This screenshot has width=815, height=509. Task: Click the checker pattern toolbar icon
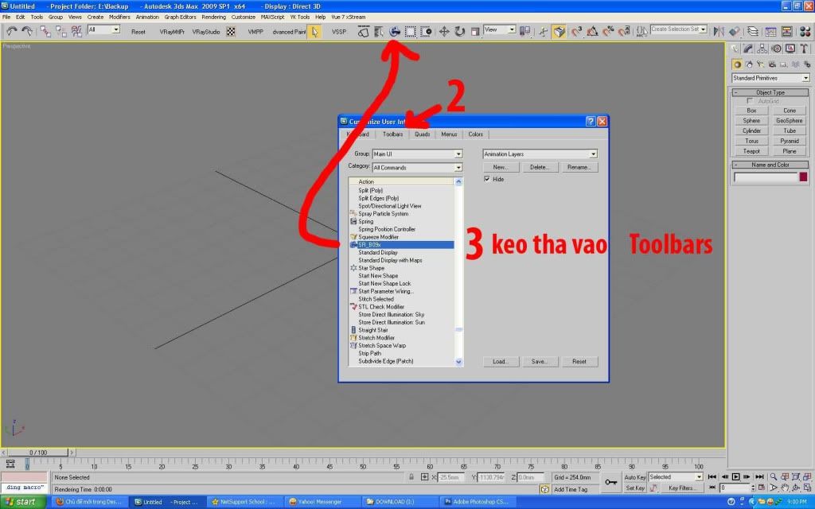point(231,32)
